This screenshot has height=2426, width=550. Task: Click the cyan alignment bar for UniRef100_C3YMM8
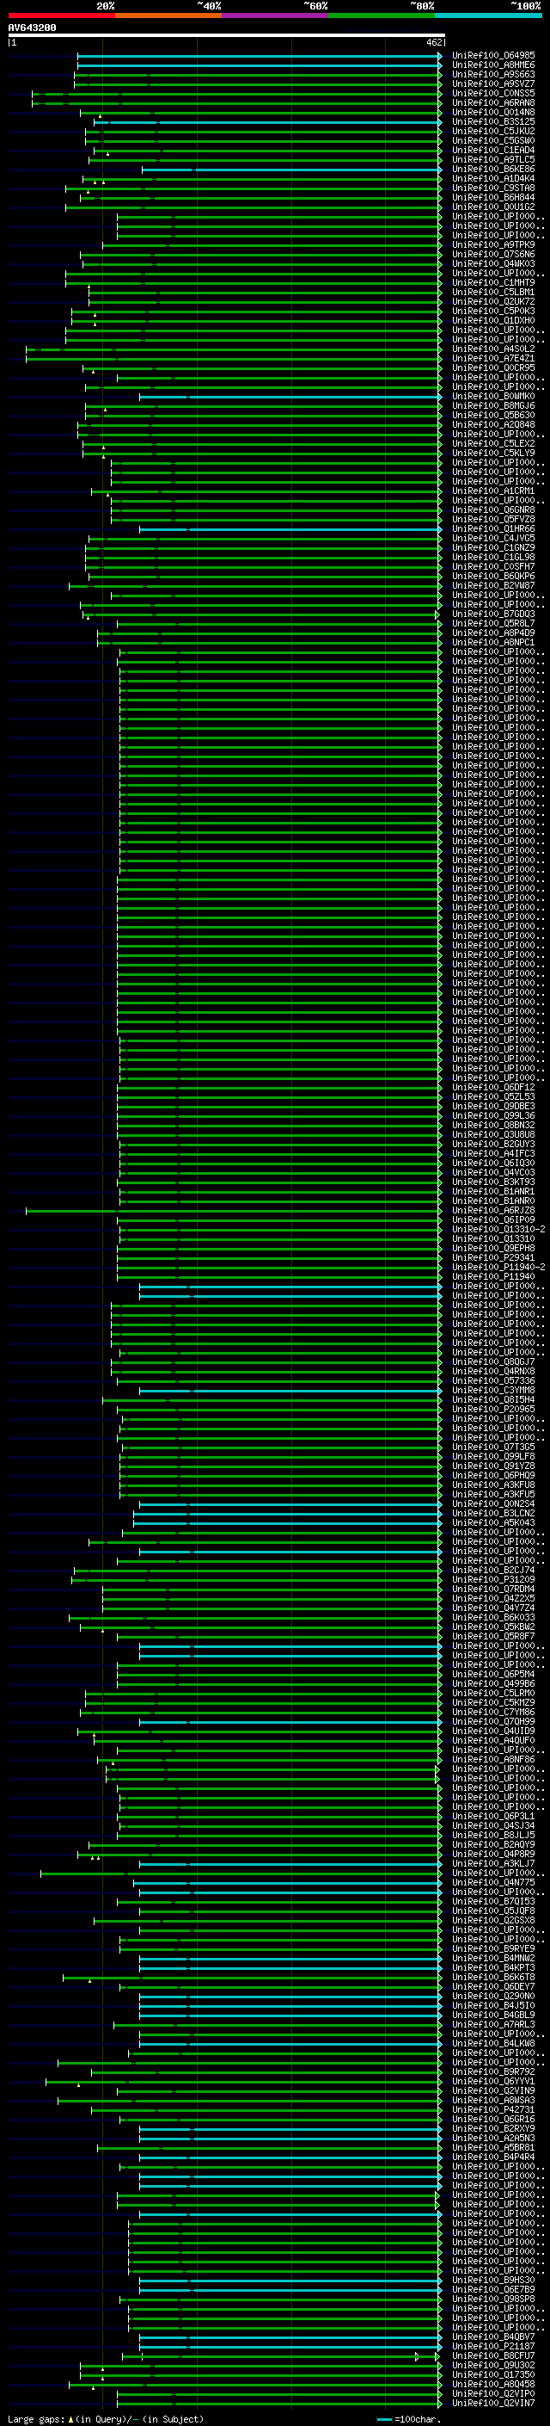click(290, 1391)
